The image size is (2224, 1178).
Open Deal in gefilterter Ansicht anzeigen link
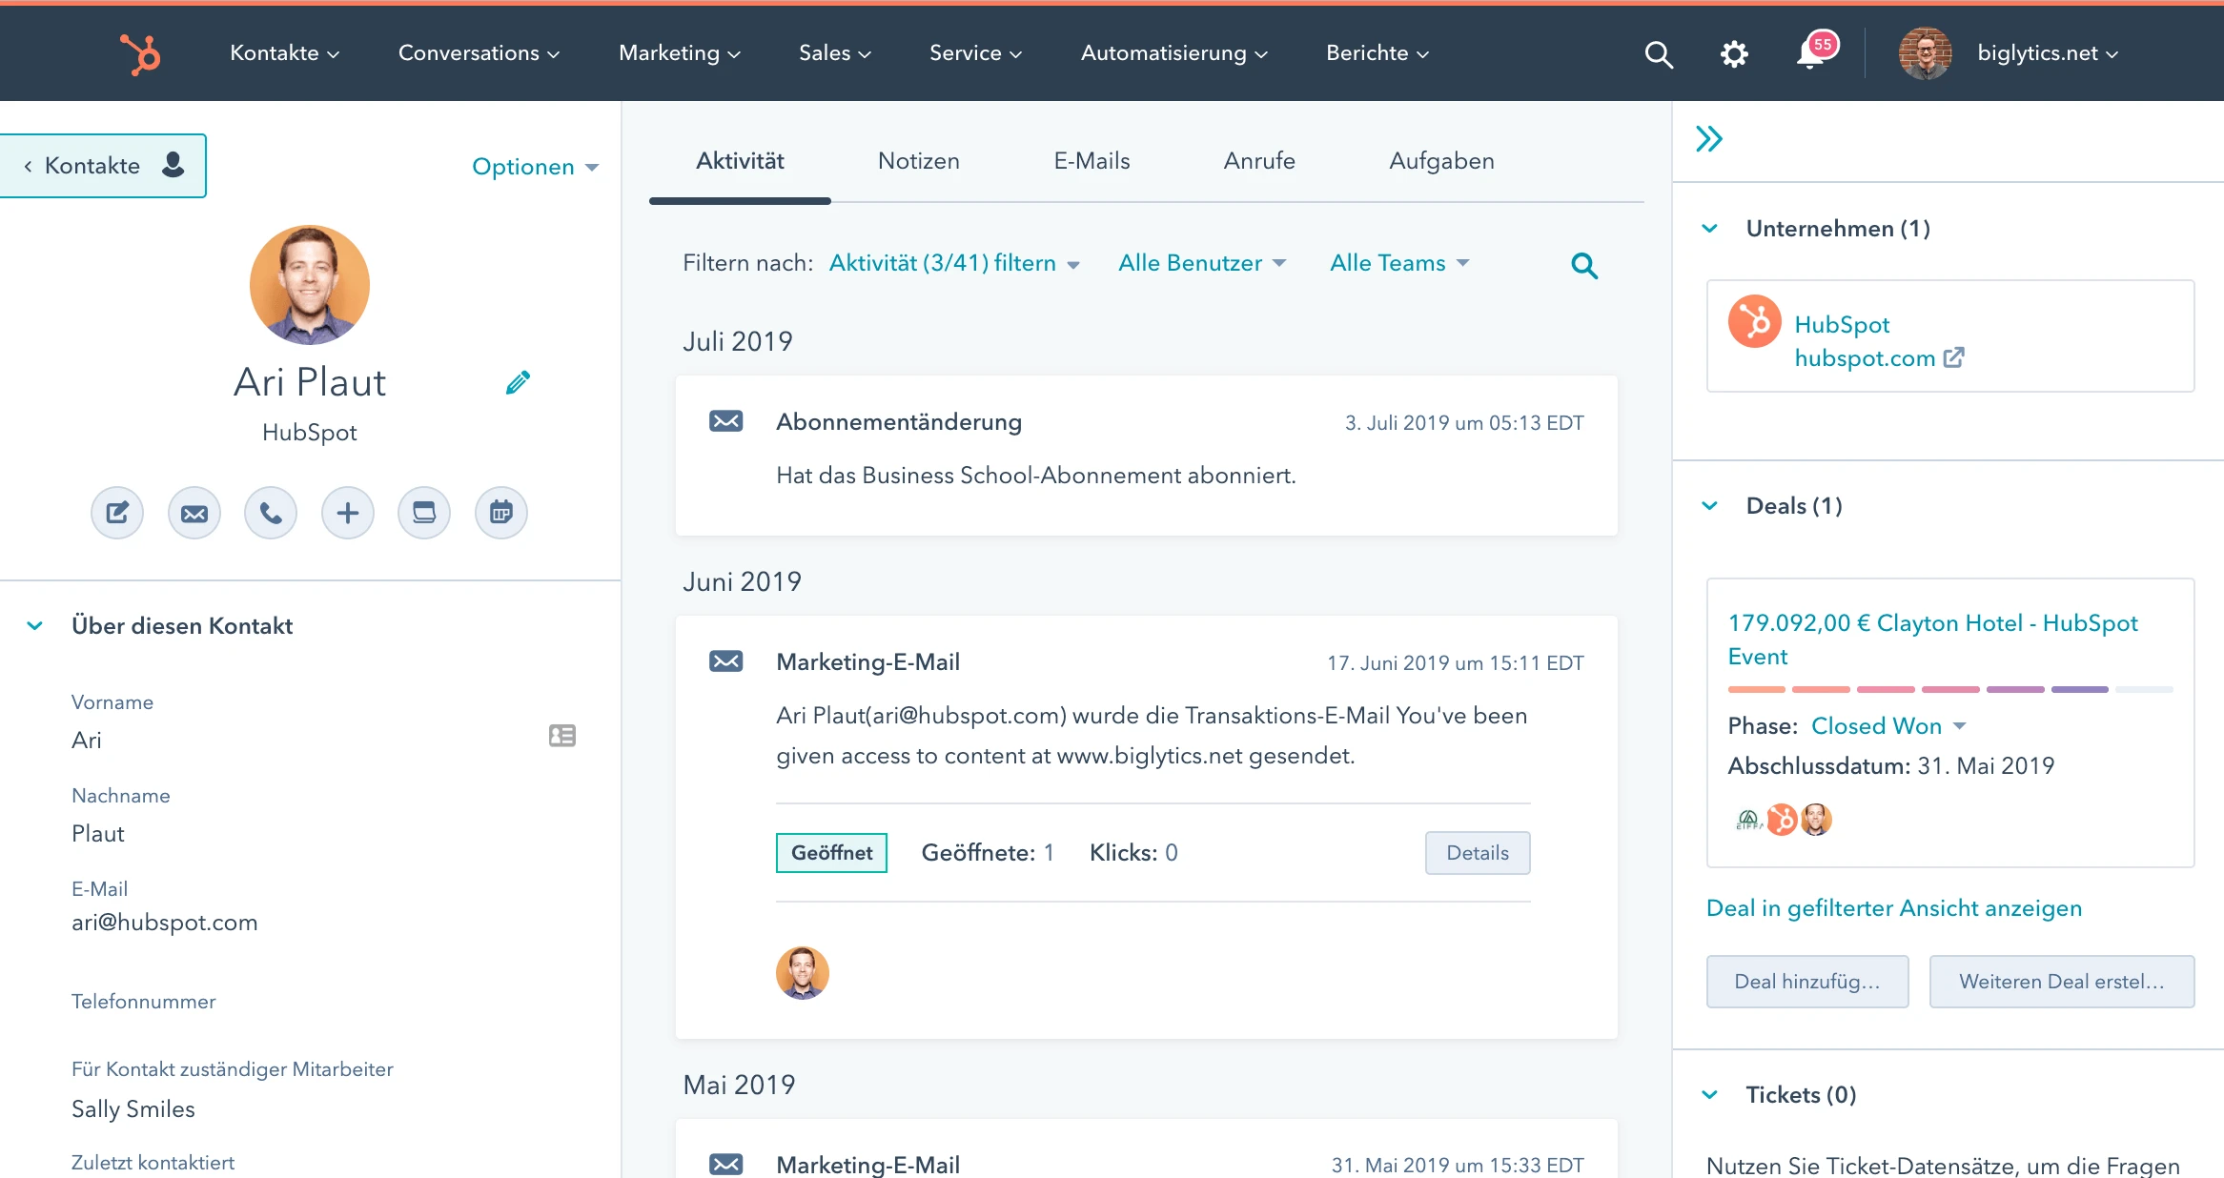1894,908
